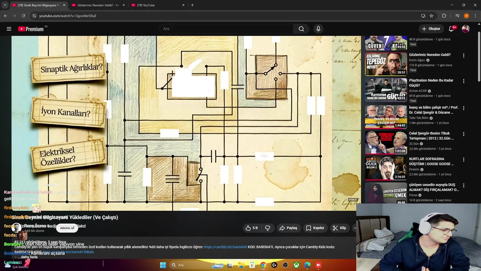
Task: Click the video title Sinek Beynini Bilgisayara Yüklediler
Action: pyautogui.click(x=65, y=217)
